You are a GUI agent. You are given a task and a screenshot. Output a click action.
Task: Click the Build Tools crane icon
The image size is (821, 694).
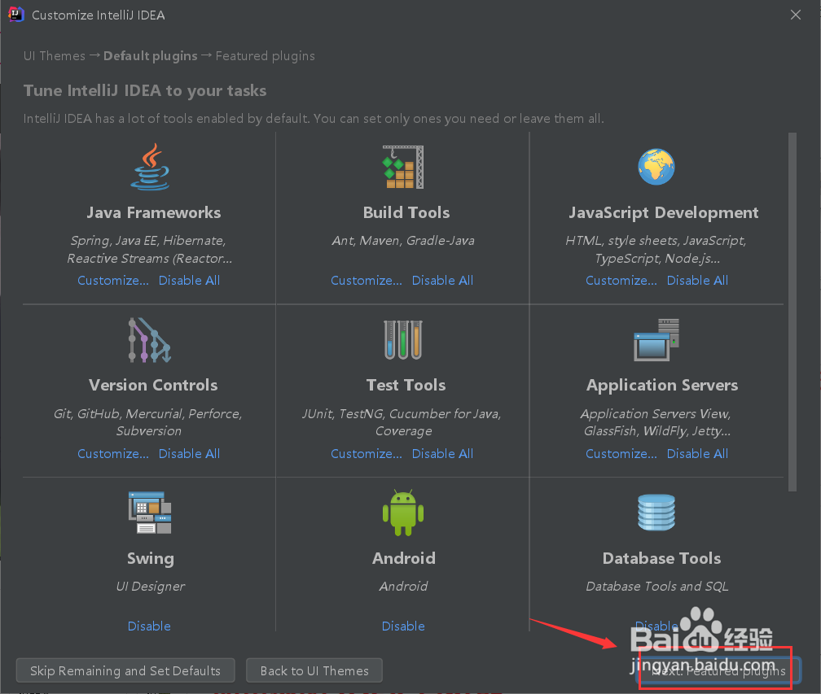pyautogui.click(x=402, y=167)
